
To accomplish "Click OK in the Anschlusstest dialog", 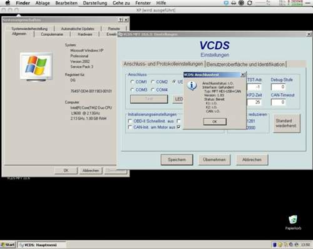I will pos(215,121).
